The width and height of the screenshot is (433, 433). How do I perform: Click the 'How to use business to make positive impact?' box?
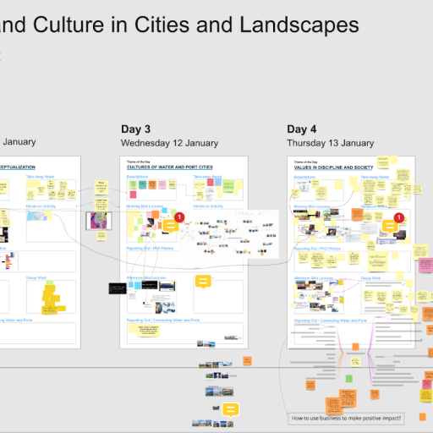pyautogui.click(x=346, y=419)
